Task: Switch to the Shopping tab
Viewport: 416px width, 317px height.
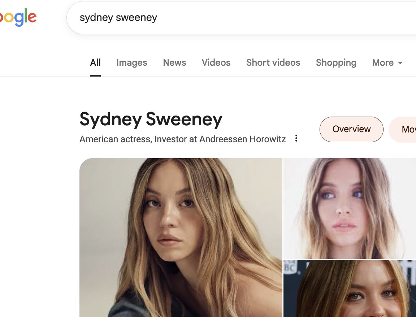Action: pyautogui.click(x=336, y=62)
